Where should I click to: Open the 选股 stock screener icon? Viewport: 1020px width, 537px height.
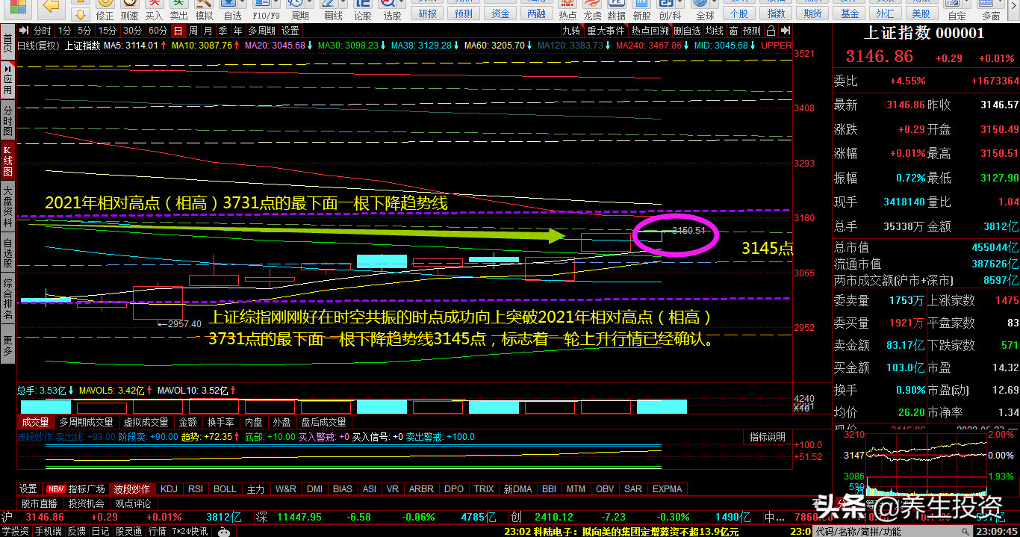point(391,10)
